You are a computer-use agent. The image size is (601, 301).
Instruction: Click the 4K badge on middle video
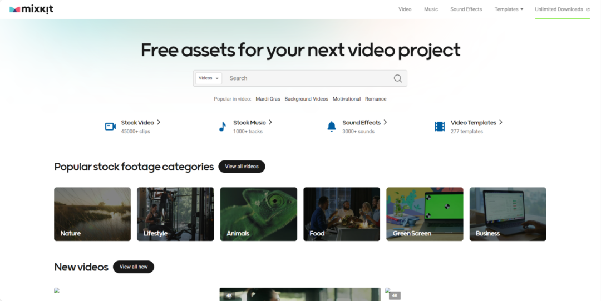point(229,295)
